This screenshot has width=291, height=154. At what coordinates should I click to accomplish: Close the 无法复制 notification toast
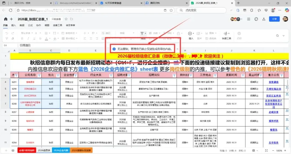tap(177, 49)
